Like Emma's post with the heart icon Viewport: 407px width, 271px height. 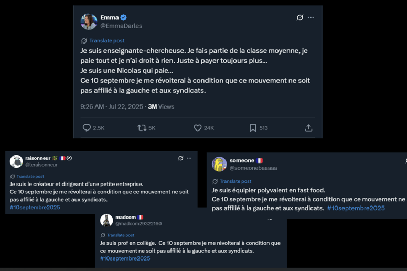tap(198, 127)
